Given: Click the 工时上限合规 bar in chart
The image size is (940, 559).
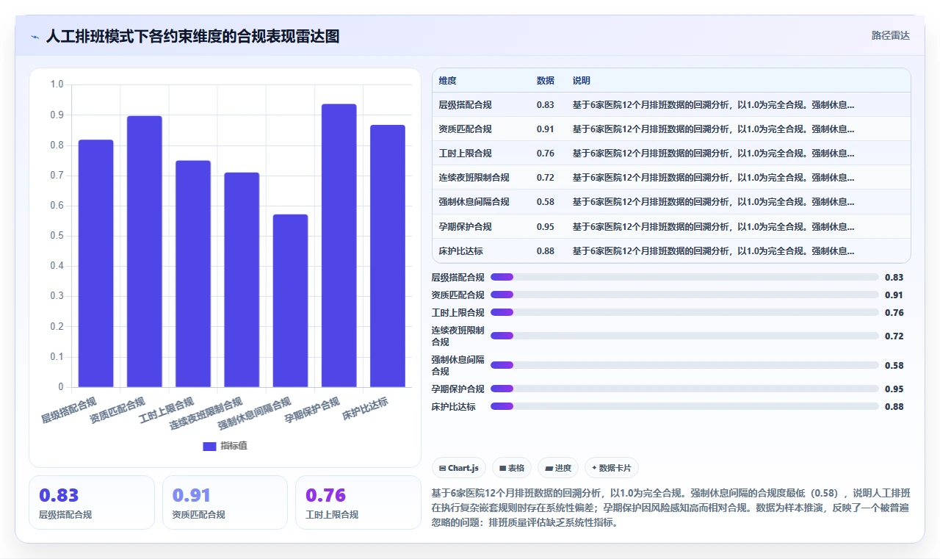Looking at the screenshot, I should (x=193, y=274).
